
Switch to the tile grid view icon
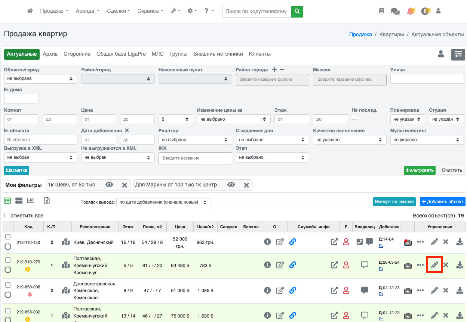tap(19, 201)
